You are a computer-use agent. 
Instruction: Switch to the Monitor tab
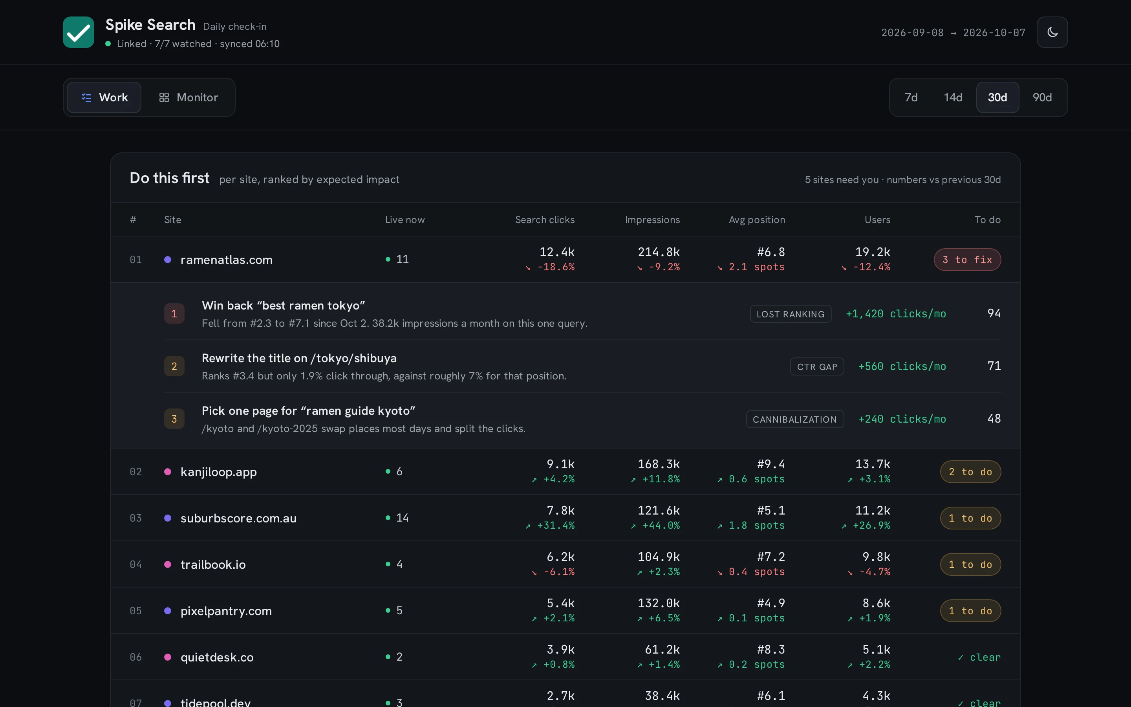click(188, 97)
